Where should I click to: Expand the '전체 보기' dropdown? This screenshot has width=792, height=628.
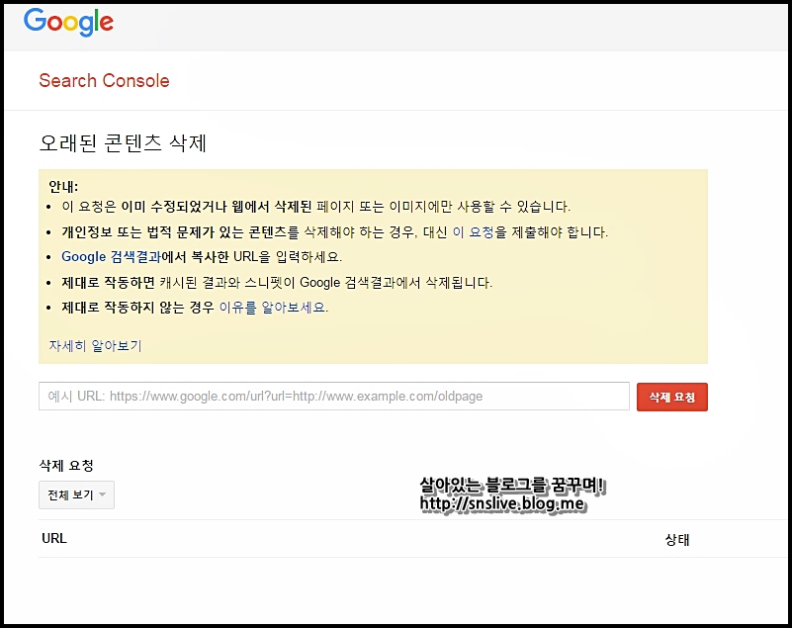click(x=77, y=495)
